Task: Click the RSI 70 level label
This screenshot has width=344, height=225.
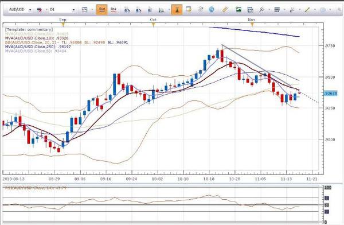Action: (327, 199)
